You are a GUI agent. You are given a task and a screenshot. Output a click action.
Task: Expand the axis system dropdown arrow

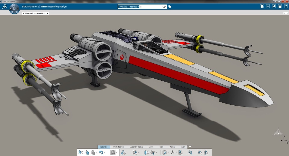[176, 152]
